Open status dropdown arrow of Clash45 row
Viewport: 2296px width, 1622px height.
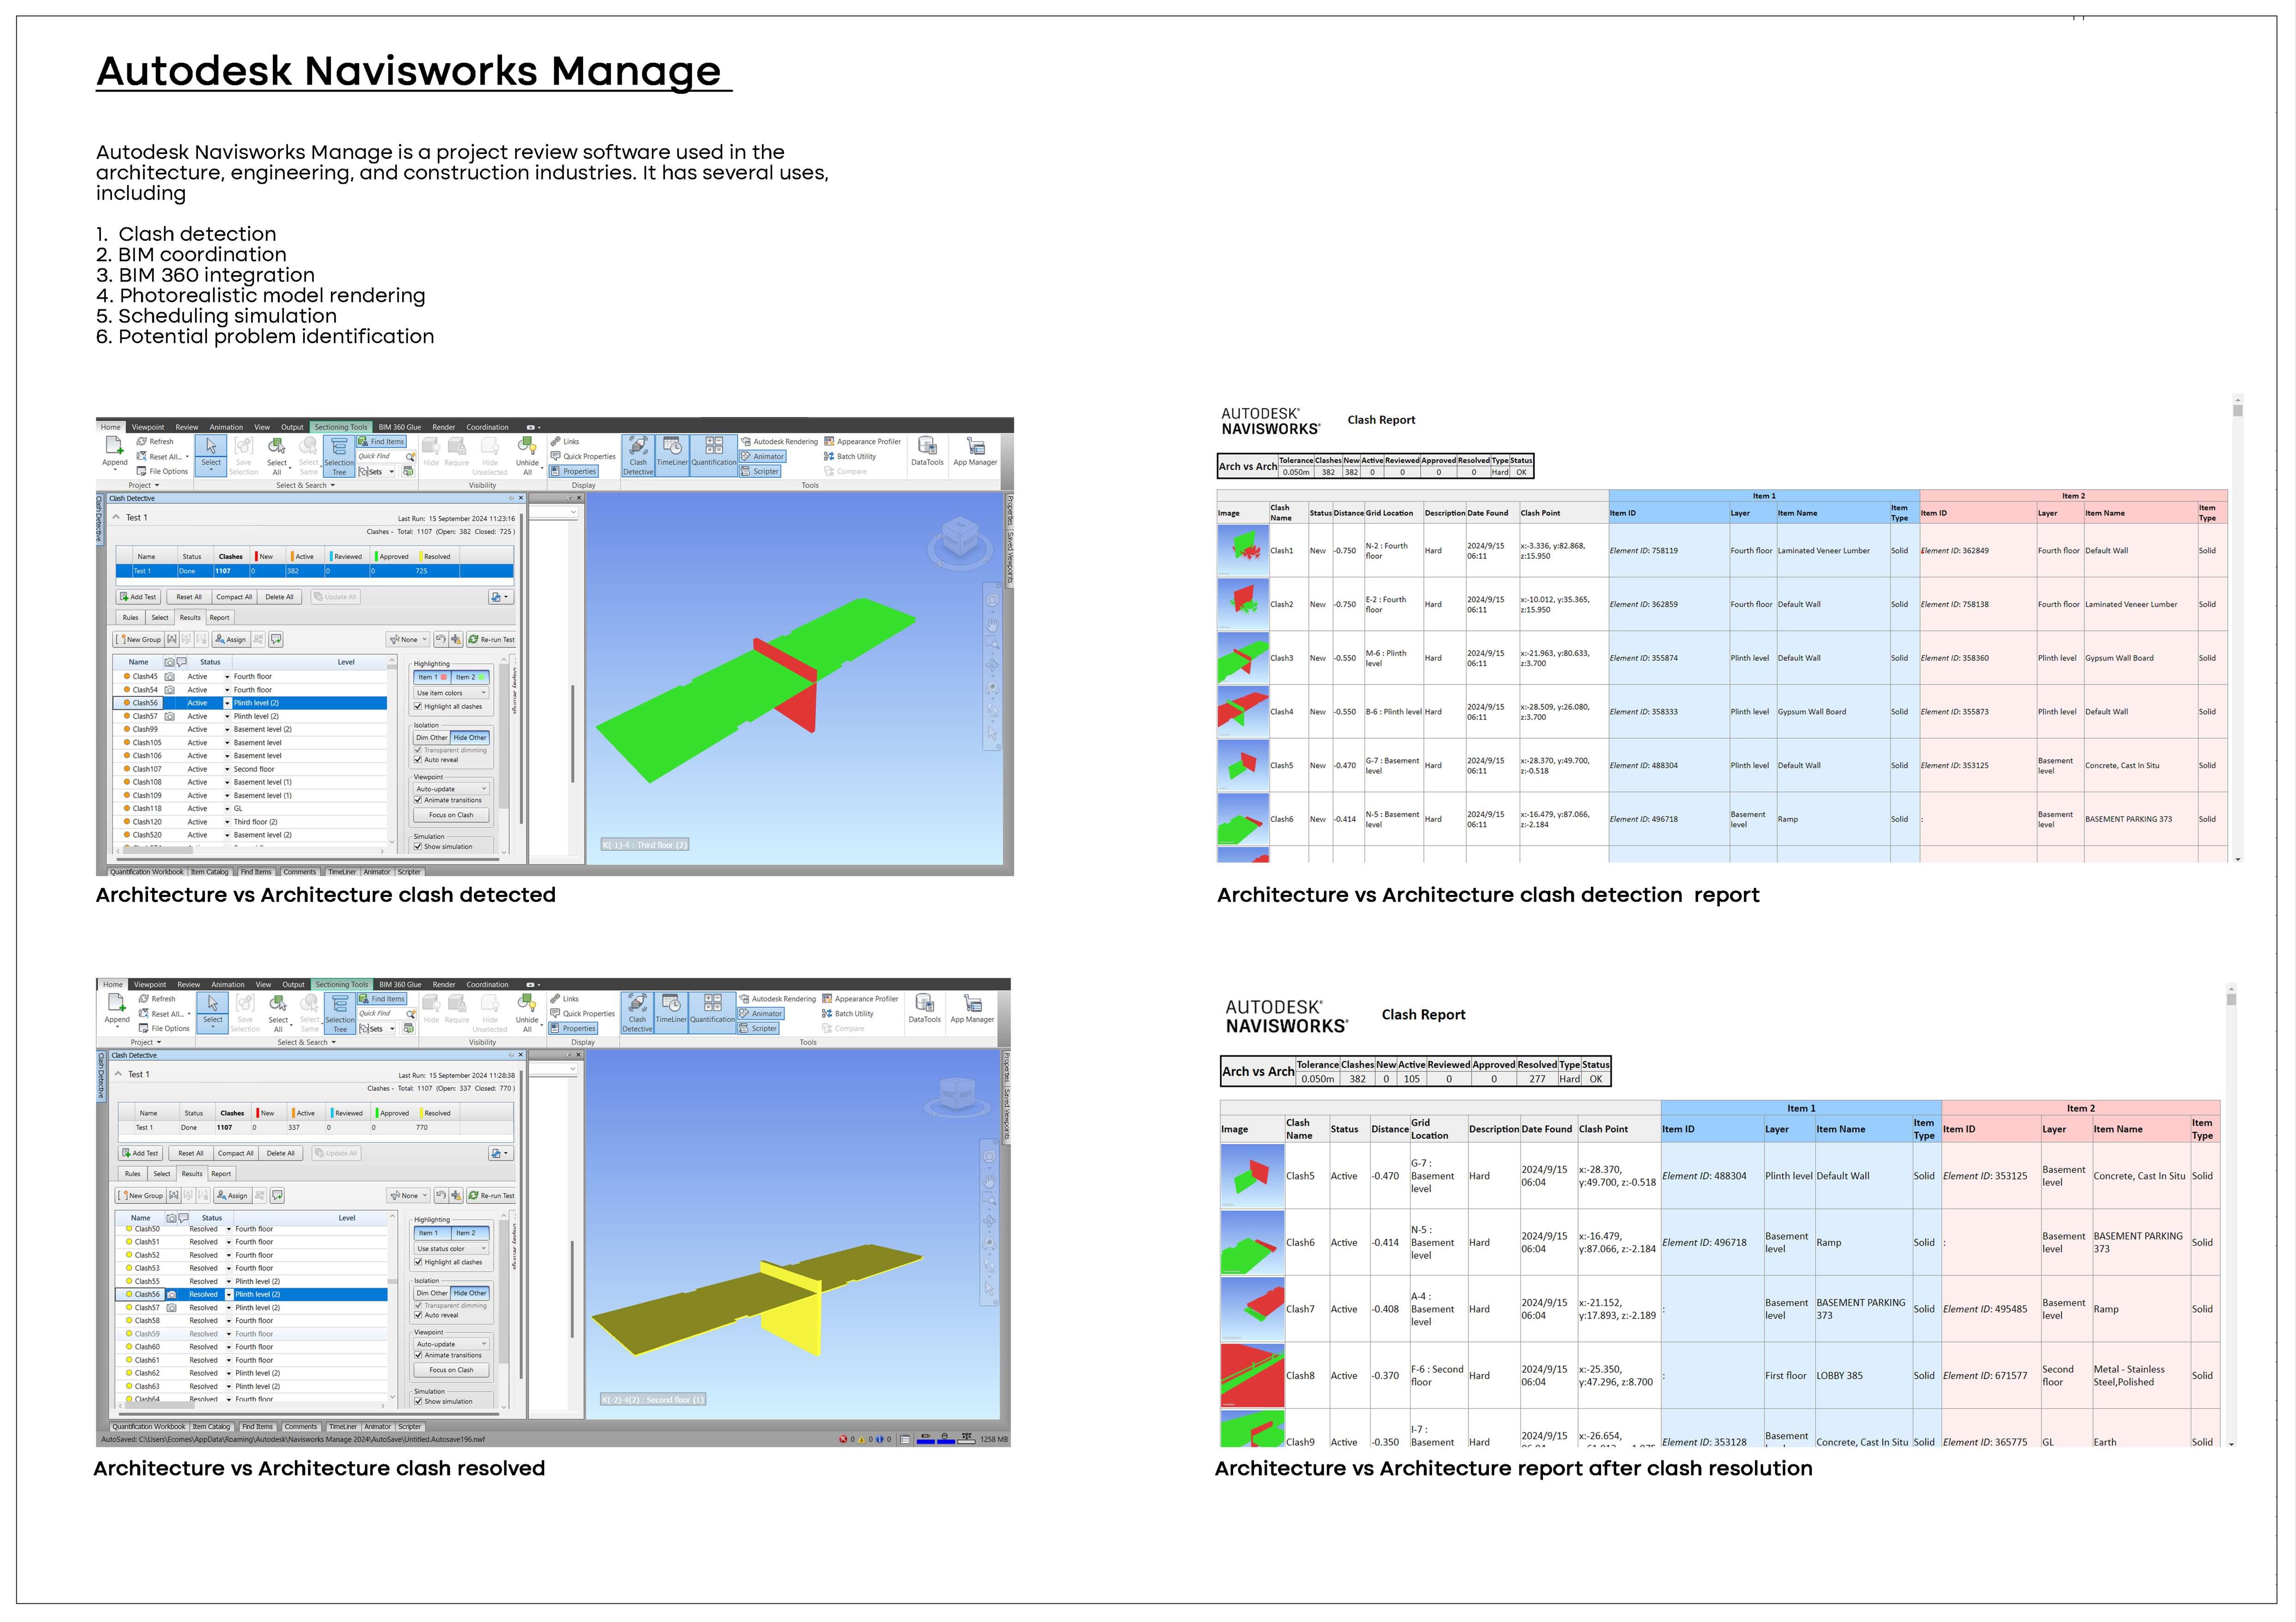point(227,677)
